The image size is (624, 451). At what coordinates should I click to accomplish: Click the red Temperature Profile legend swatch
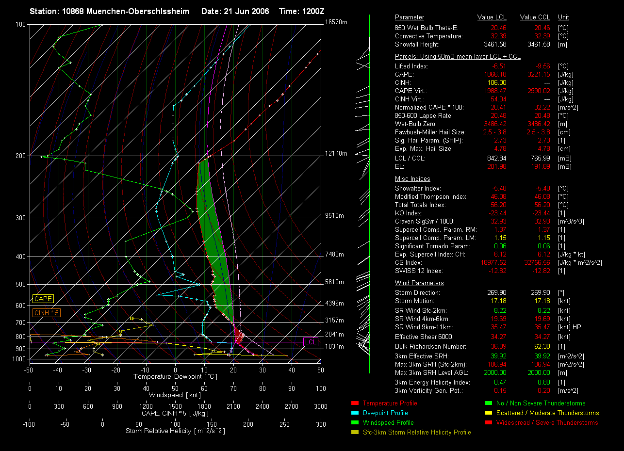354,403
